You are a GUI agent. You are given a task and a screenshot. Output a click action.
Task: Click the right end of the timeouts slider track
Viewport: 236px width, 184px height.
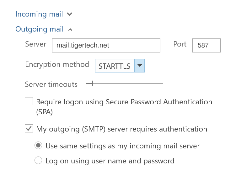162,83
